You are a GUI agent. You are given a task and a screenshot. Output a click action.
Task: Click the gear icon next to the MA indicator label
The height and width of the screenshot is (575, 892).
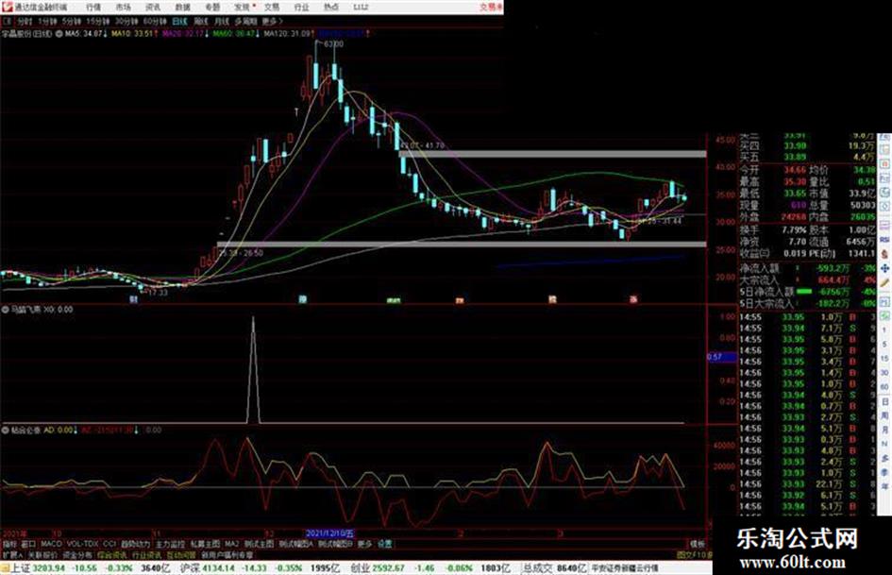click(59, 34)
